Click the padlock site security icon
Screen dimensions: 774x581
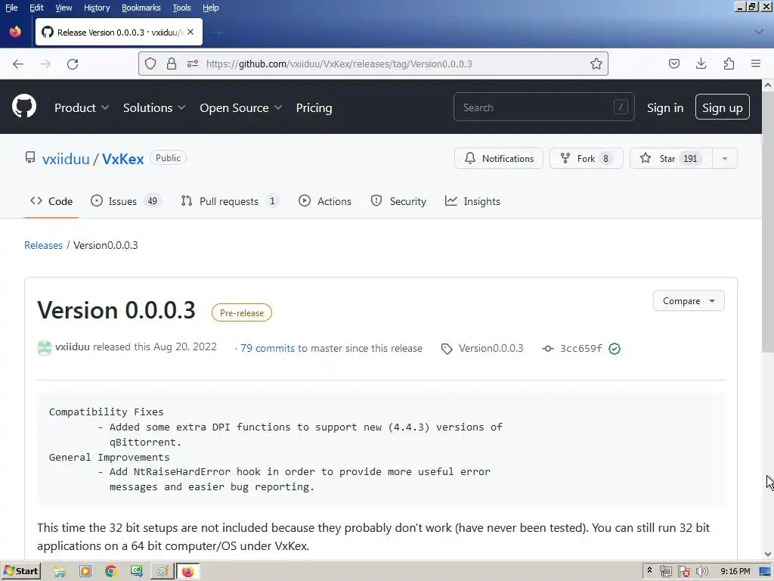[172, 64]
